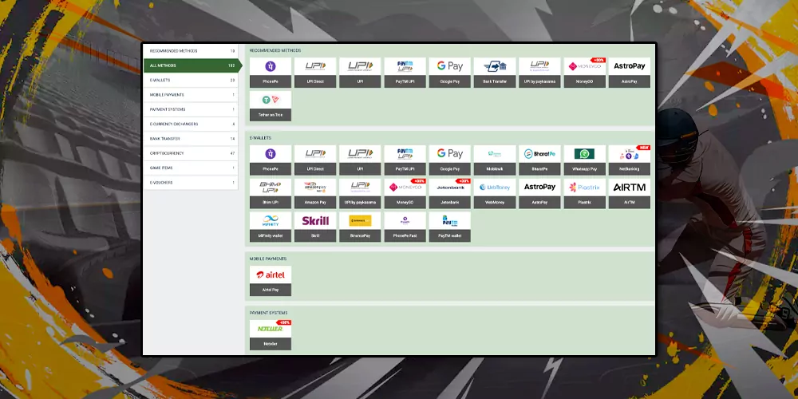Viewport: 798px width, 399px height.
Task: Choose PayTM UPI under Recommended Methods
Action: (405, 73)
